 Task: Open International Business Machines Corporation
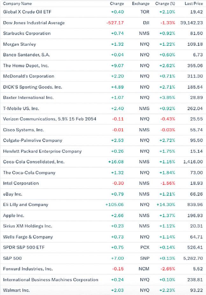51,280
